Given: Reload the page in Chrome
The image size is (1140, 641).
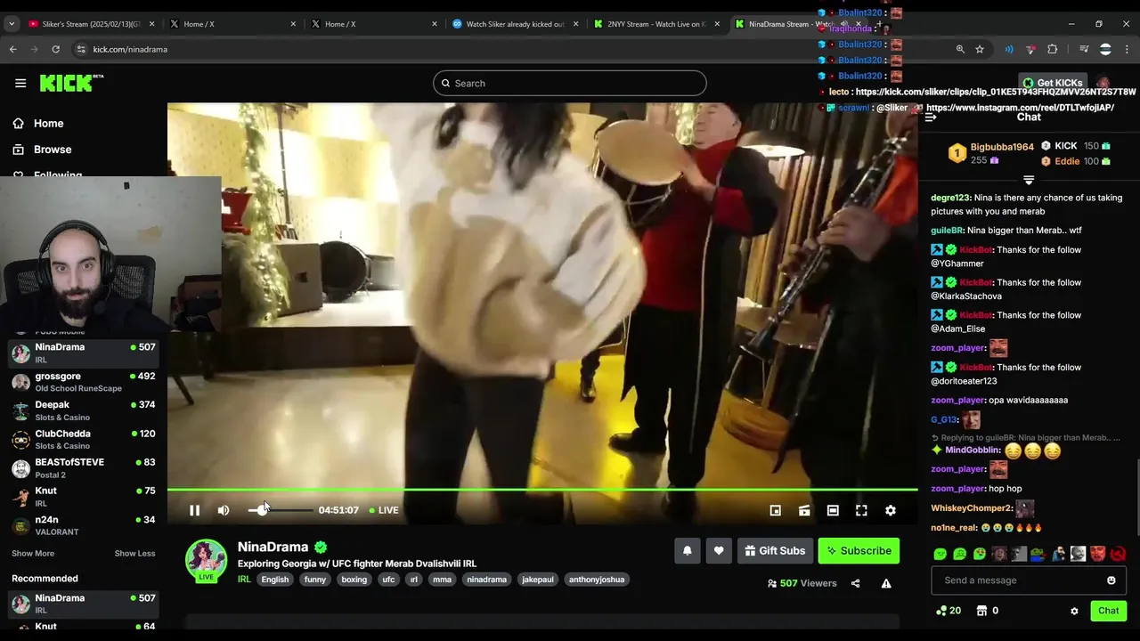Looking at the screenshot, I should (x=55, y=49).
